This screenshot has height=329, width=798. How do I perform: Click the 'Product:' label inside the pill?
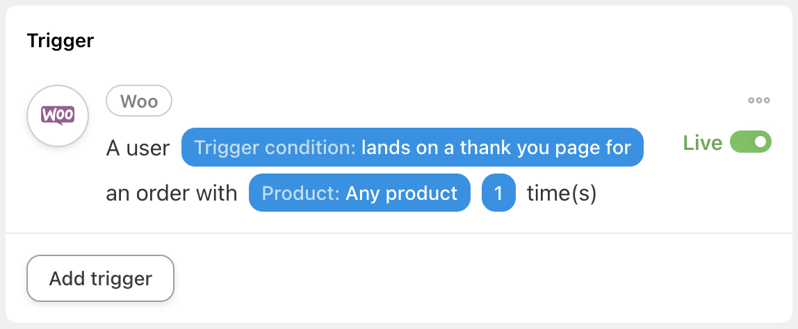point(300,193)
